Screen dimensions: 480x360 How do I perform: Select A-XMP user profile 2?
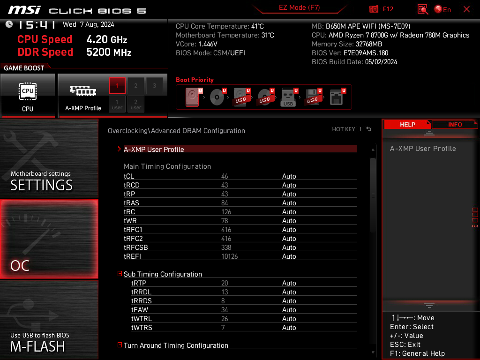click(x=135, y=105)
